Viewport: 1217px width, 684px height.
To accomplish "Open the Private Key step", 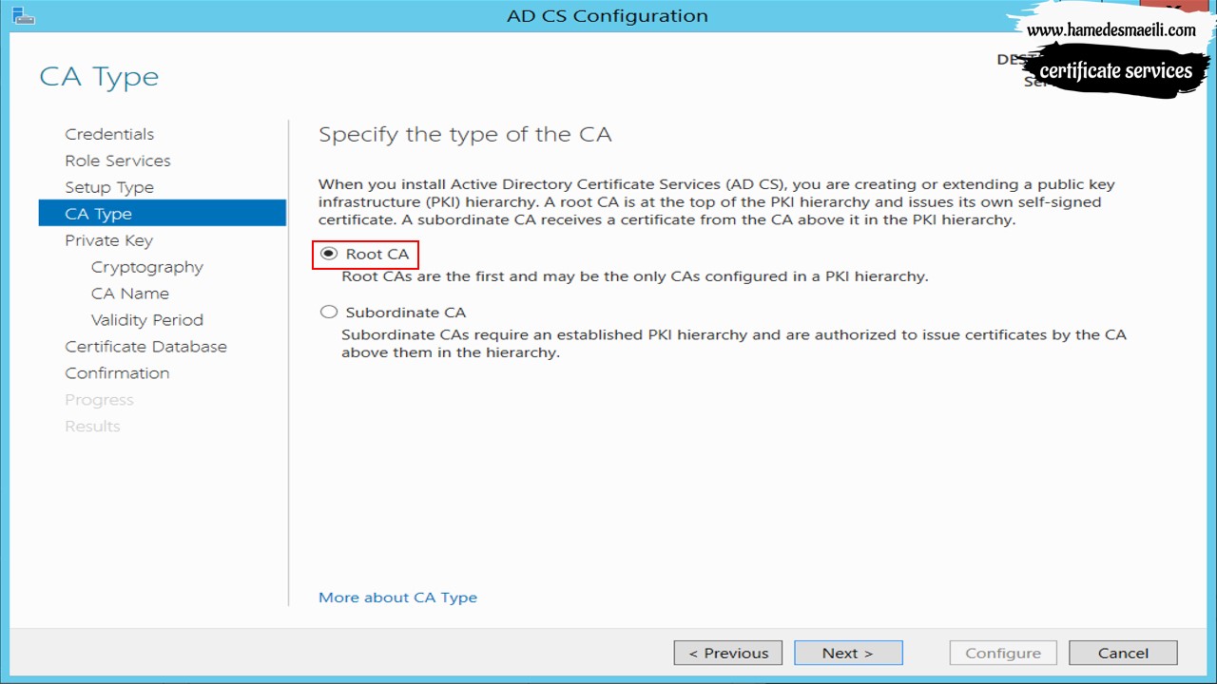I will point(108,240).
